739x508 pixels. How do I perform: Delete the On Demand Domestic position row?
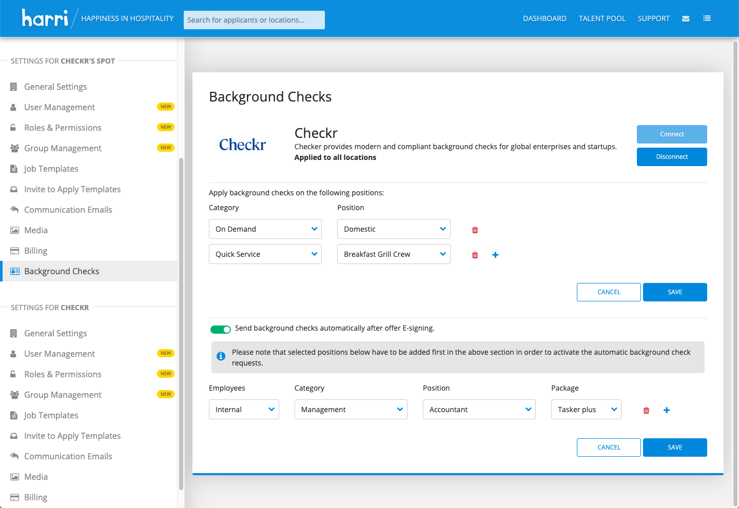click(475, 230)
